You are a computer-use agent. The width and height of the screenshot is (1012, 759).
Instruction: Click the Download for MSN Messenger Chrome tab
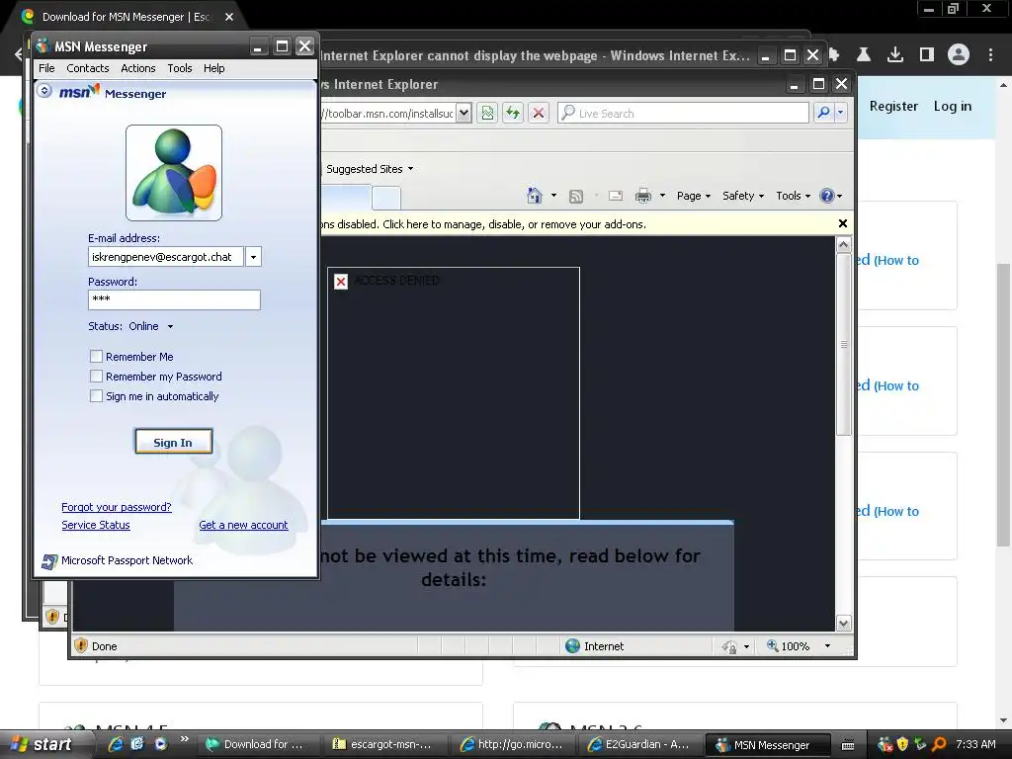(x=126, y=17)
